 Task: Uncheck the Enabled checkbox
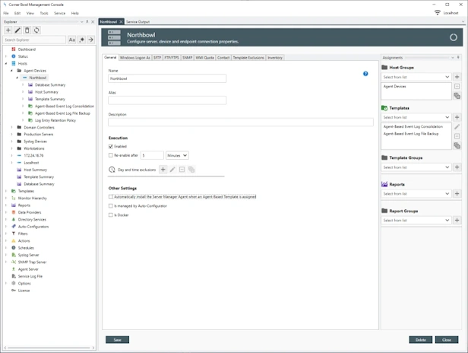112,146
